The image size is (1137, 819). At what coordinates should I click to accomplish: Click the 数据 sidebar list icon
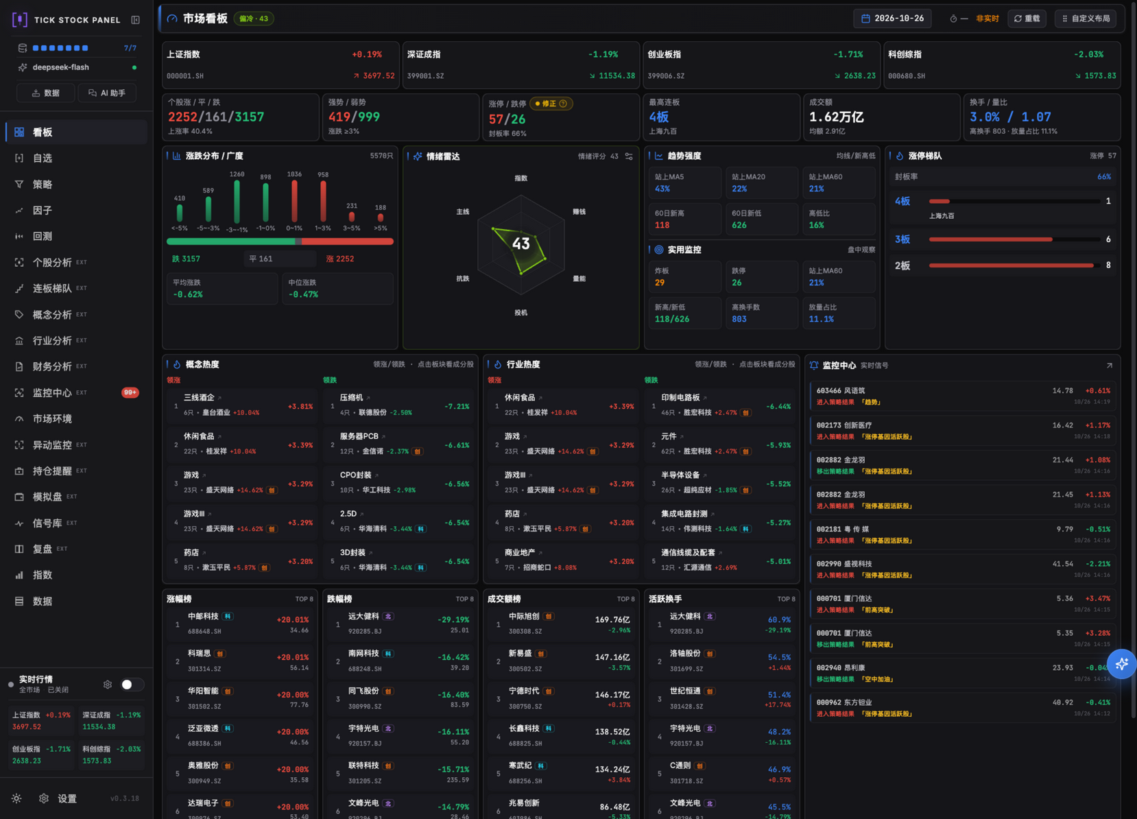19,601
